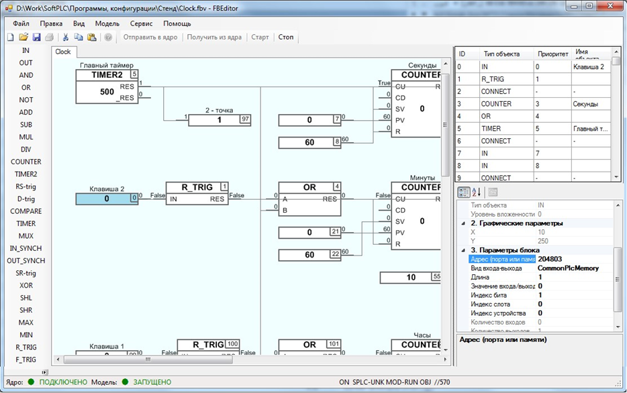This screenshot has height=393, width=627.
Task: Click the Copy icon in toolbar
Action: [79, 37]
